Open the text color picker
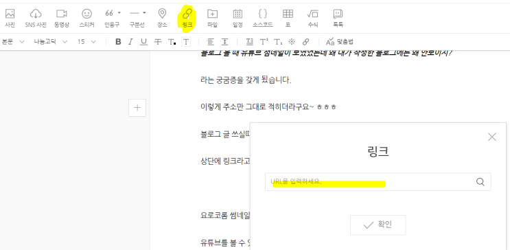This screenshot has height=250, width=510. click(172, 42)
